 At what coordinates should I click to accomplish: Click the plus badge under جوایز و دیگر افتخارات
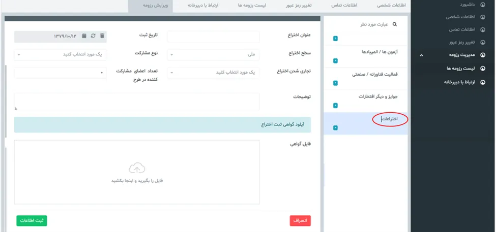click(x=335, y=106)
